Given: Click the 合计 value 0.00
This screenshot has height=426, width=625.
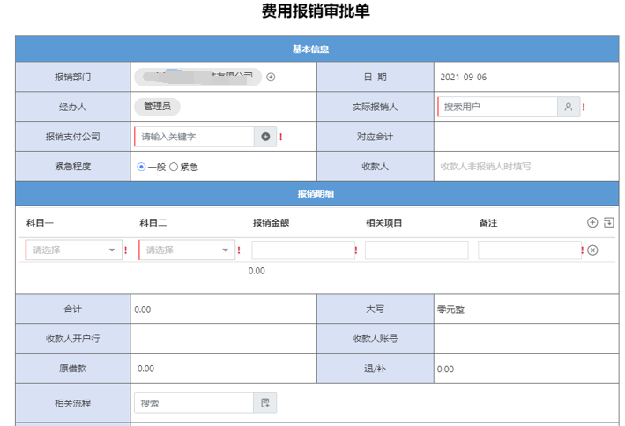Looking at the screenshot, I should (143, 310).
